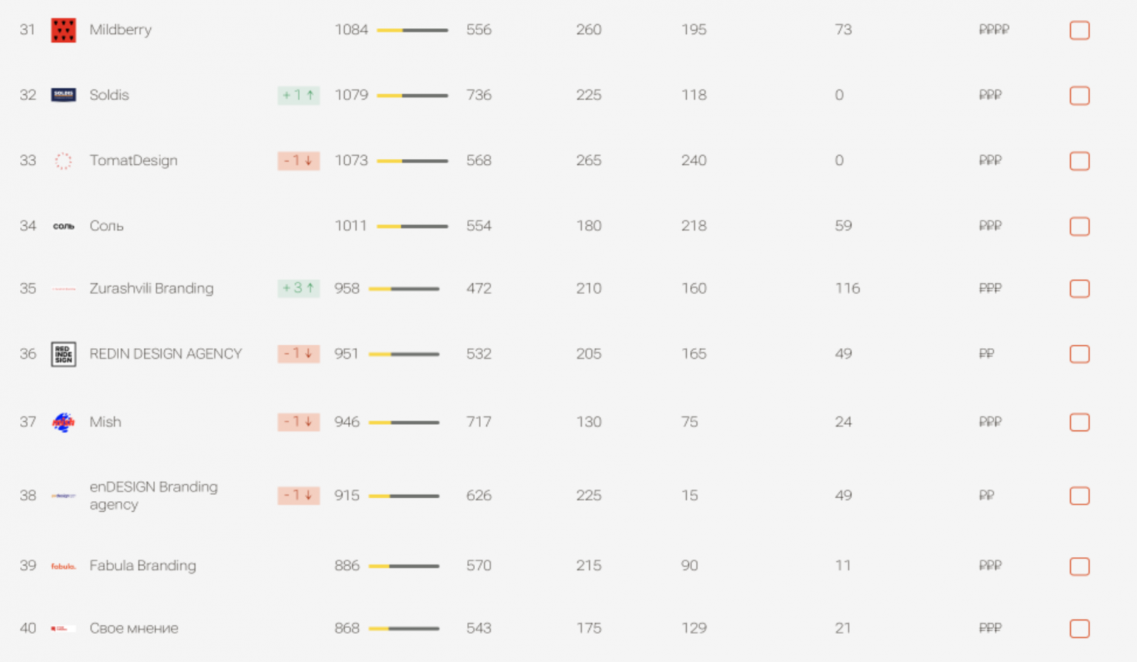
Task: Click the Соль row price rating symbols
Action: click(x=990, y=226)
